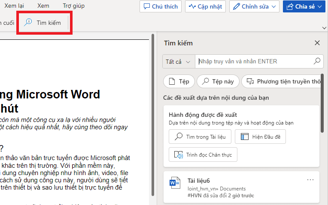Open more options for Tài liệu6
328x205 pixels.
point(310,180)
